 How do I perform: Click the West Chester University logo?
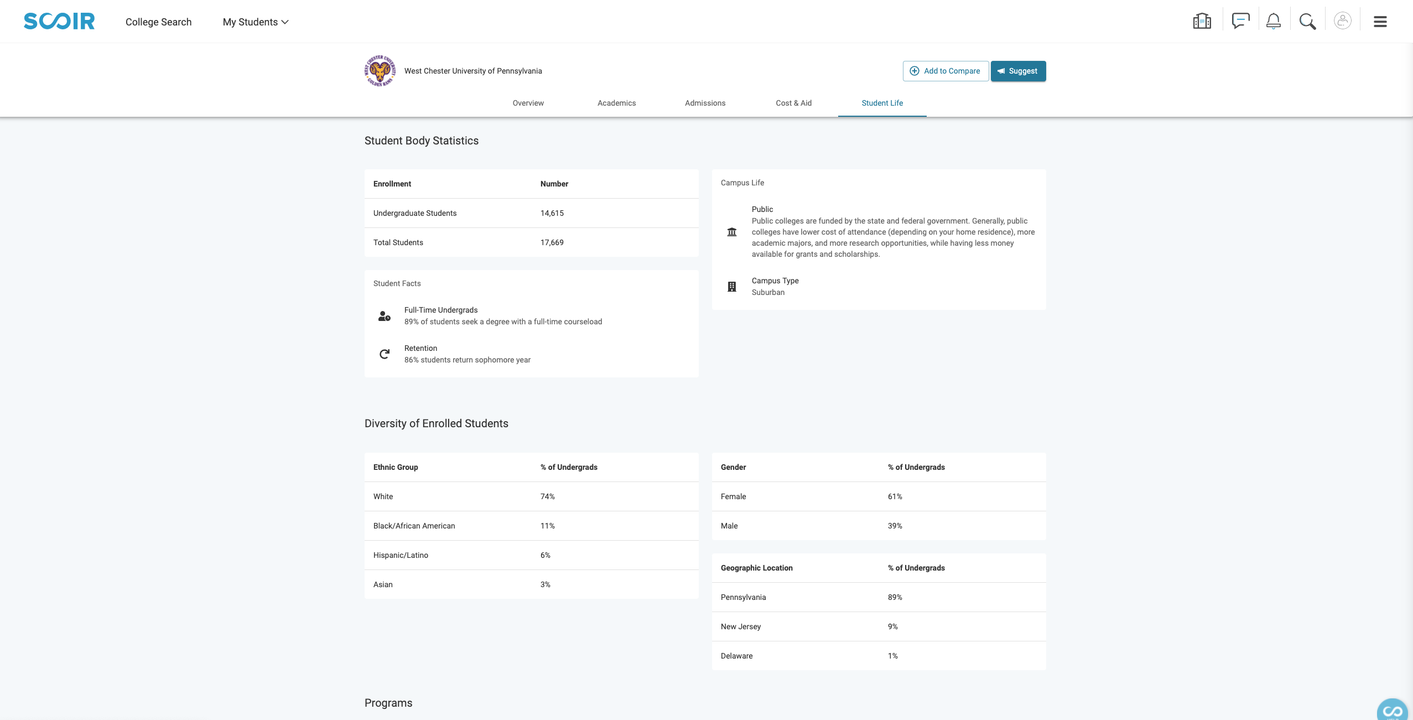[x=380, y=70]
